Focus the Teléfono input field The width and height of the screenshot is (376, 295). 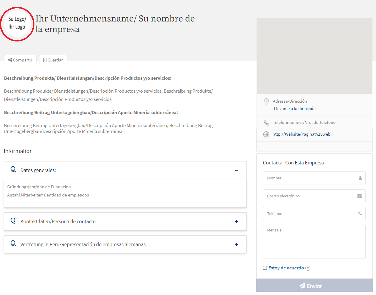314,214
